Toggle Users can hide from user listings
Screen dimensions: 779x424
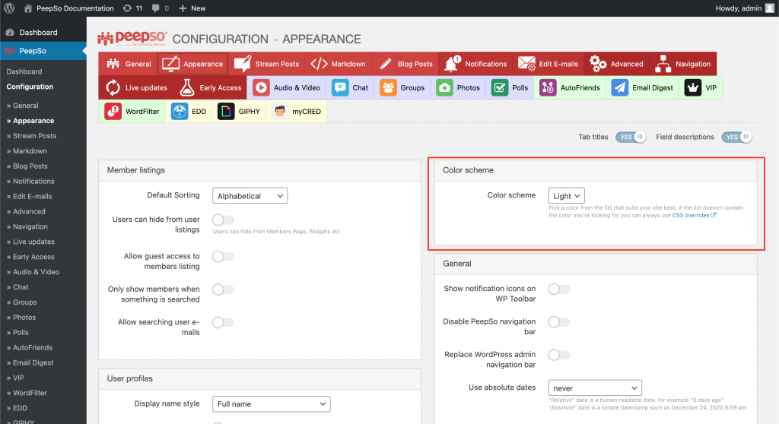tap(223, 220)
